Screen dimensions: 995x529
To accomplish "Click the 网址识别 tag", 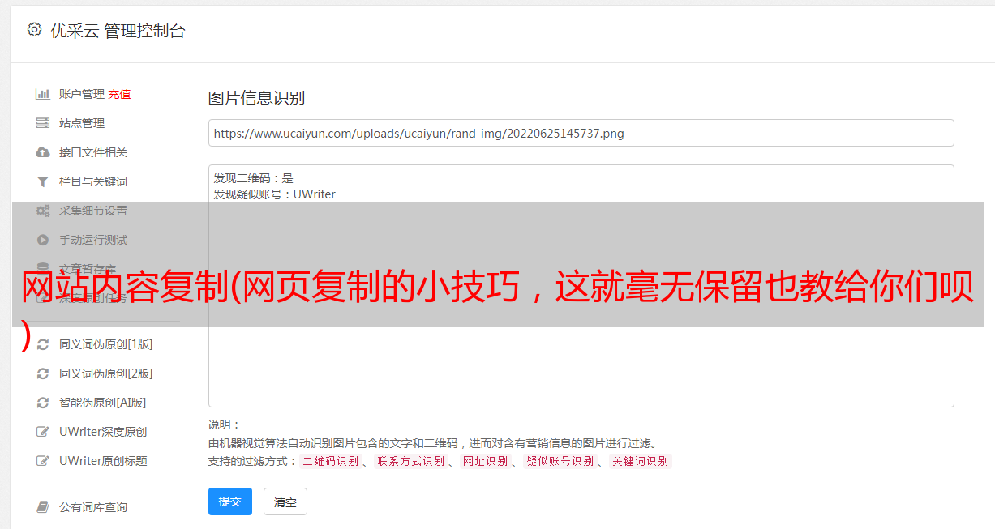I will [x=485, y=461].
